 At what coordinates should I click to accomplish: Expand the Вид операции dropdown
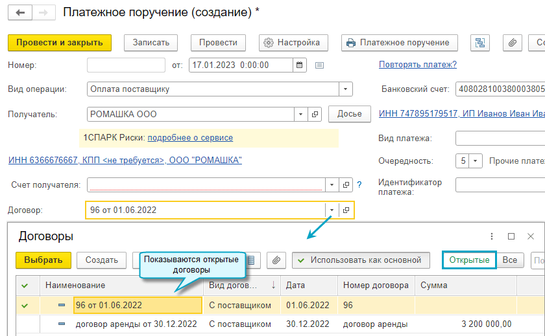click(346, 89)
